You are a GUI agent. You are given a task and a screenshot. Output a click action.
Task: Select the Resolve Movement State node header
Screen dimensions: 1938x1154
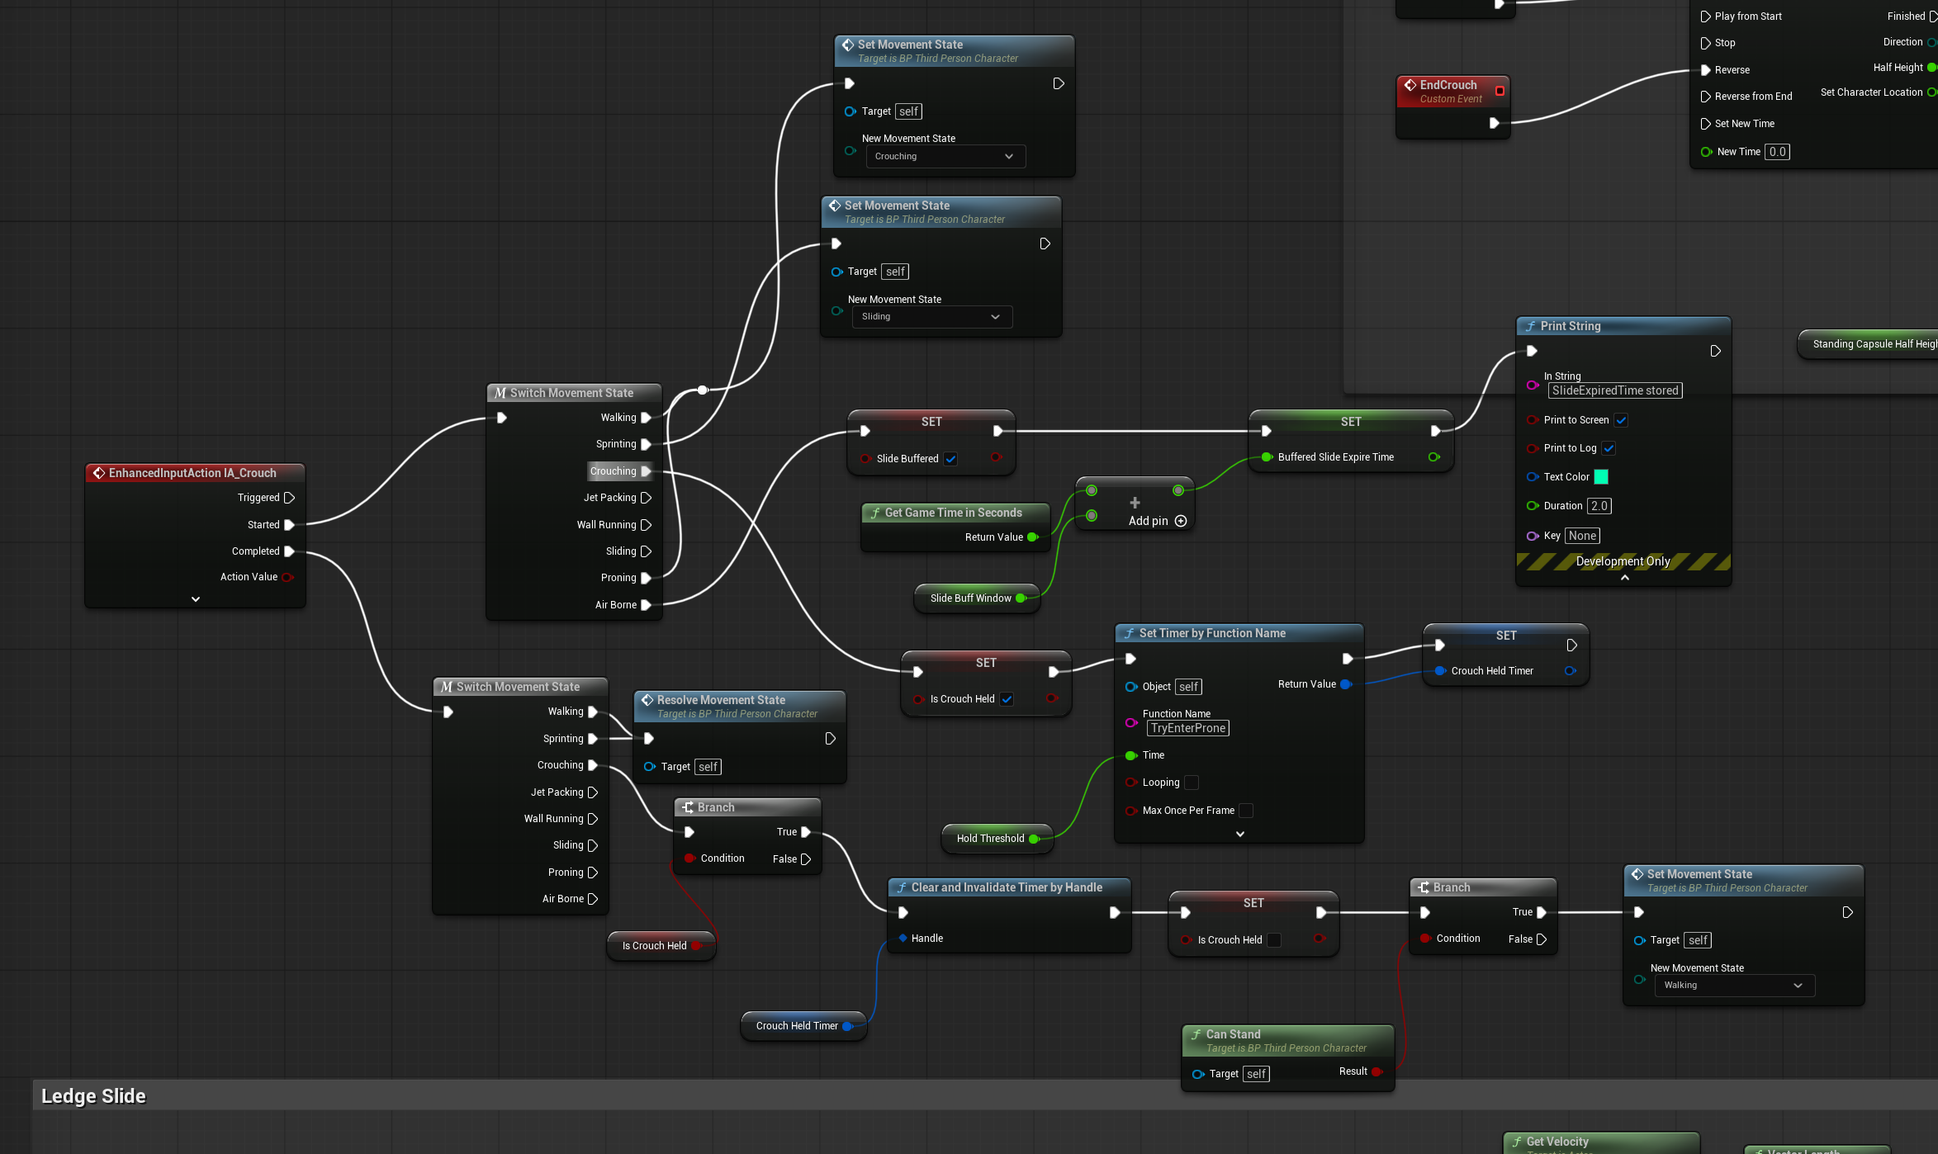point(721,700)
